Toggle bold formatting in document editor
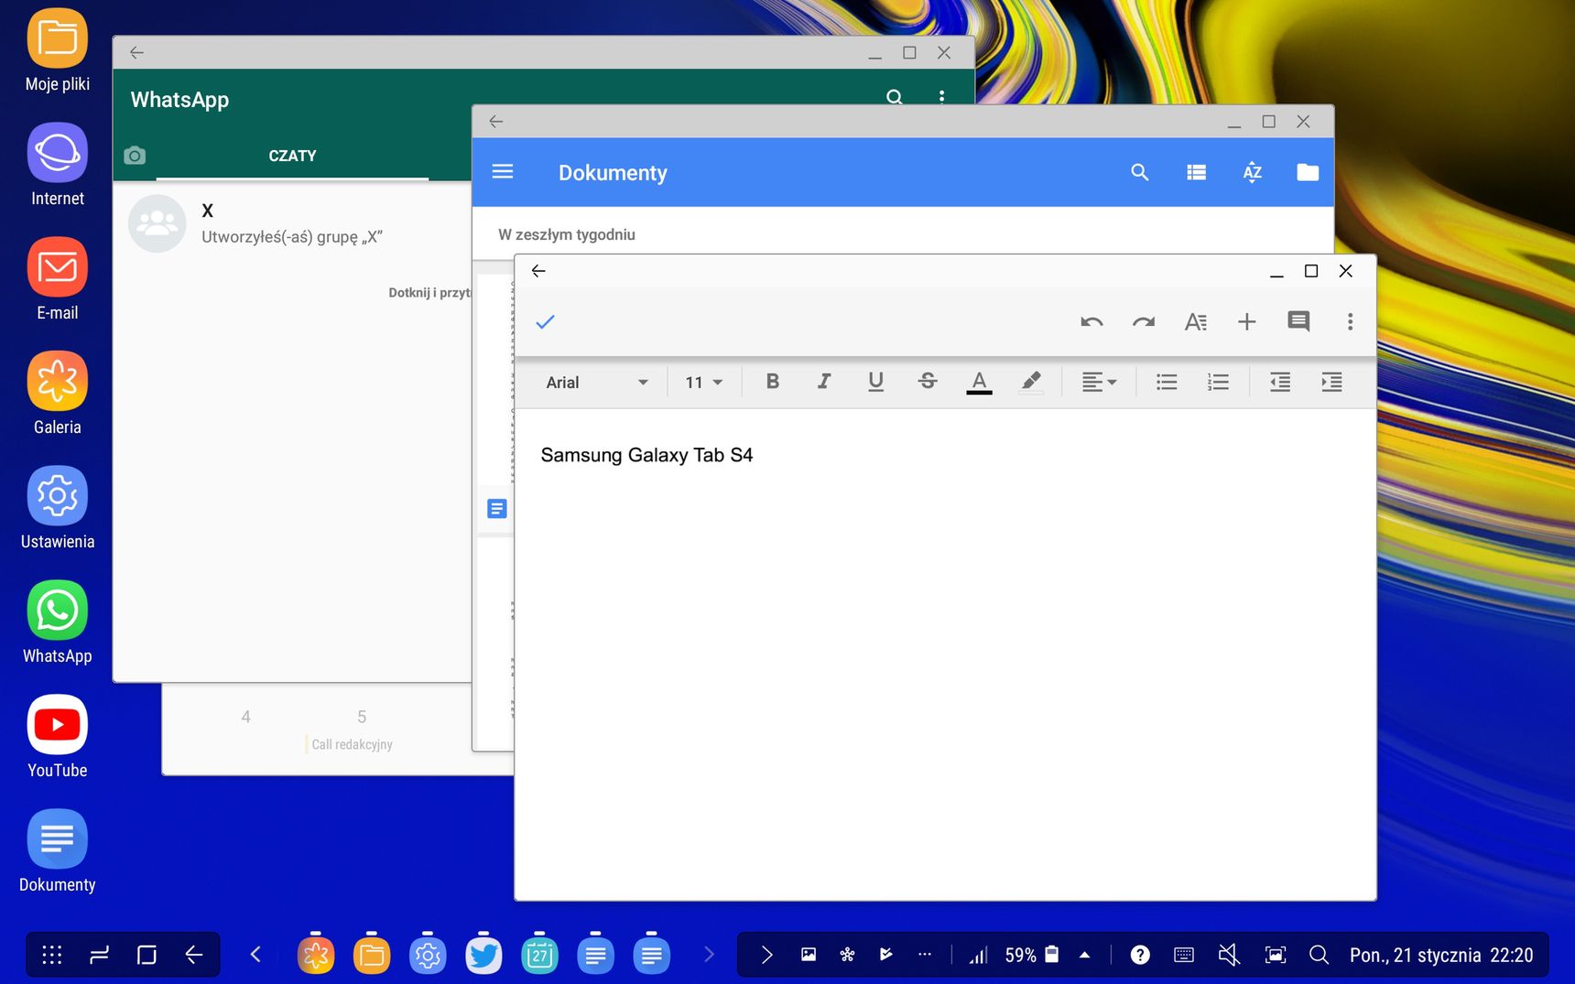Image resolution: width=1575 pixels, height=984 pixels. pyautogui.click(x=772, y=382)
